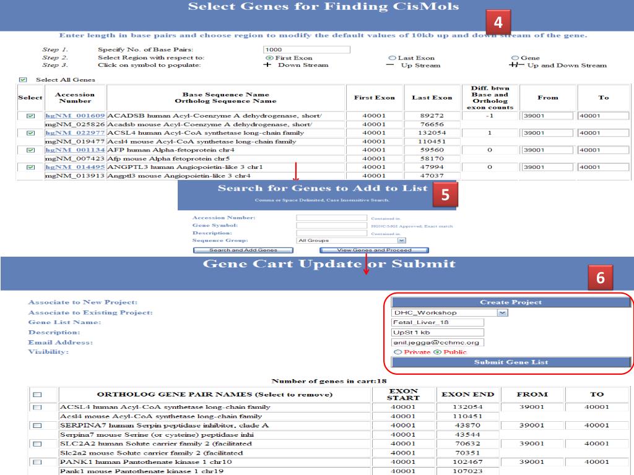Open the Sequence Group dropdown showing All Groups

pyautogui.click(x=351, y=241)
